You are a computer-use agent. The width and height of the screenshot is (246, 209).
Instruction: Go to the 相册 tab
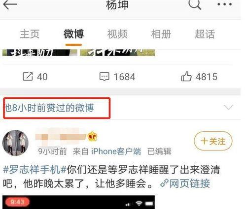[161, 34]
